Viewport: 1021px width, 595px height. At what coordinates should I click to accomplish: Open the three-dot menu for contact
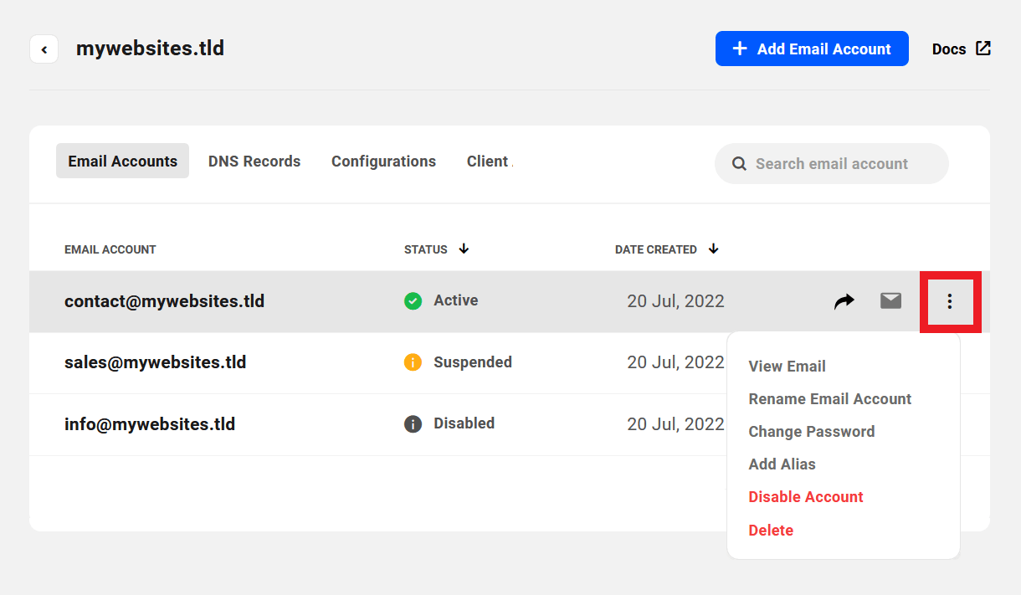click(x=950, y=301)
